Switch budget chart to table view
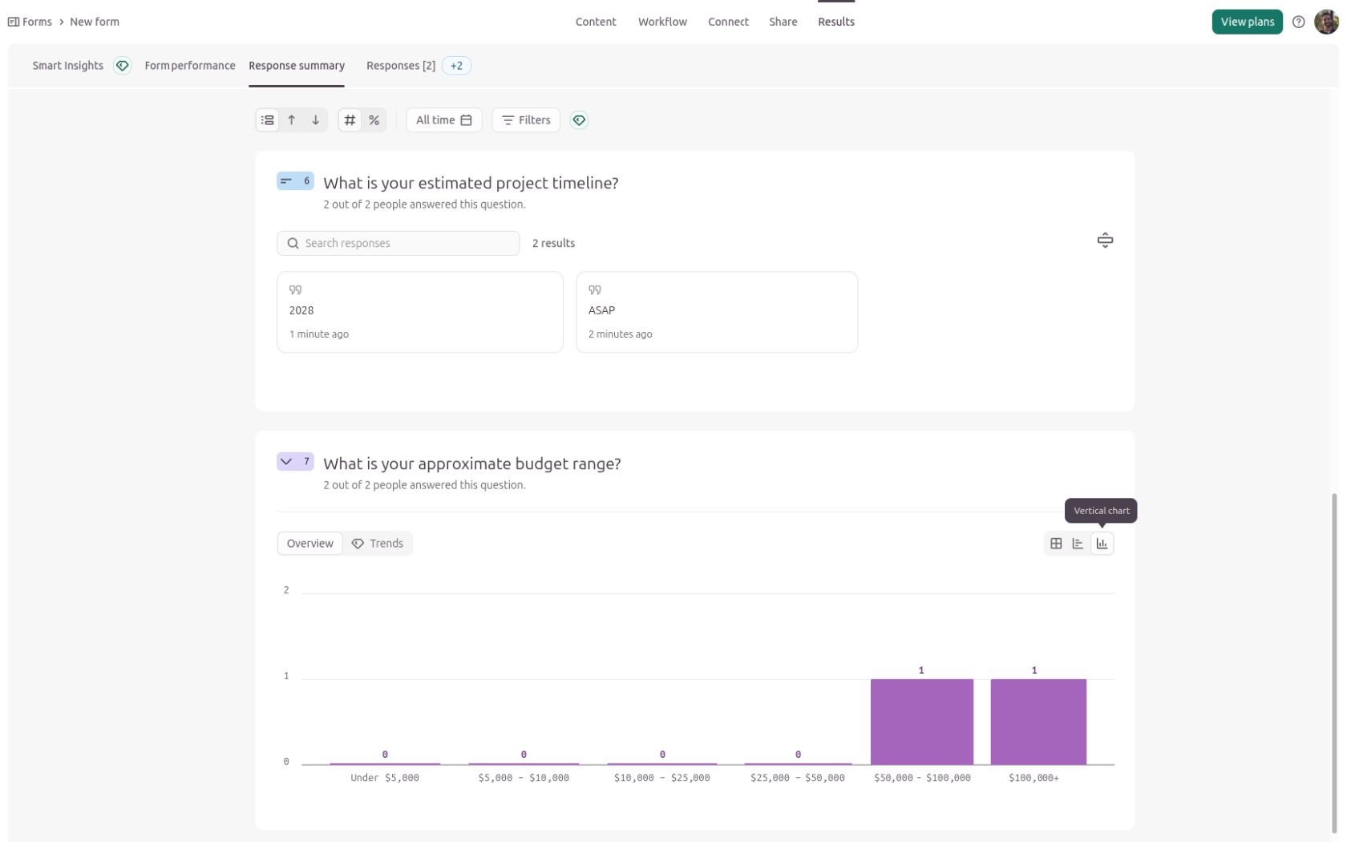The width and height of the screenshot is (1347, 842). tap(1056, 544)
